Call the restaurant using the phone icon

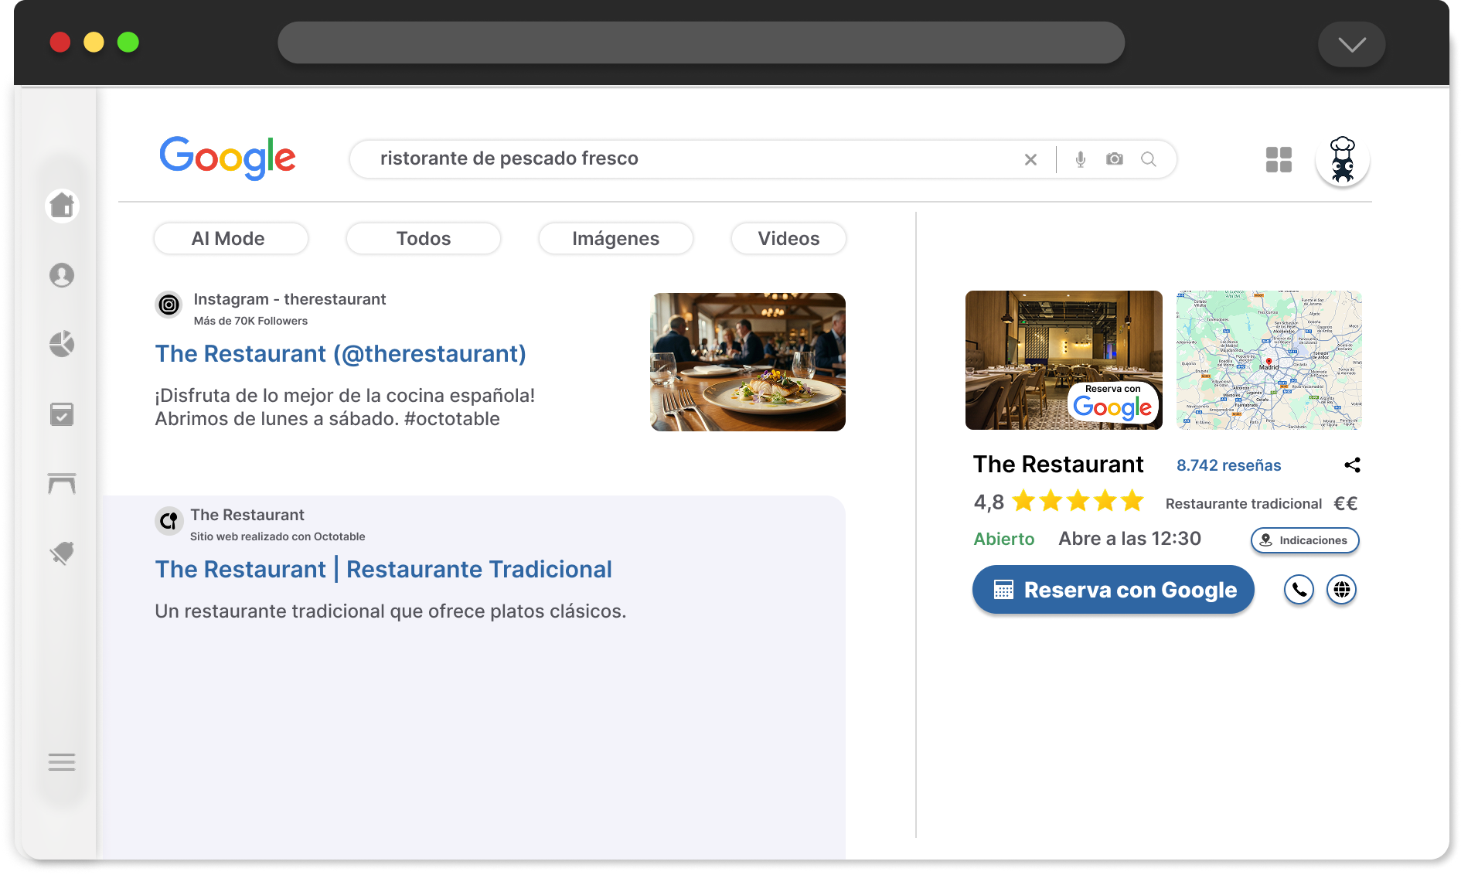pyautogui.click(x=1299, y=590)
